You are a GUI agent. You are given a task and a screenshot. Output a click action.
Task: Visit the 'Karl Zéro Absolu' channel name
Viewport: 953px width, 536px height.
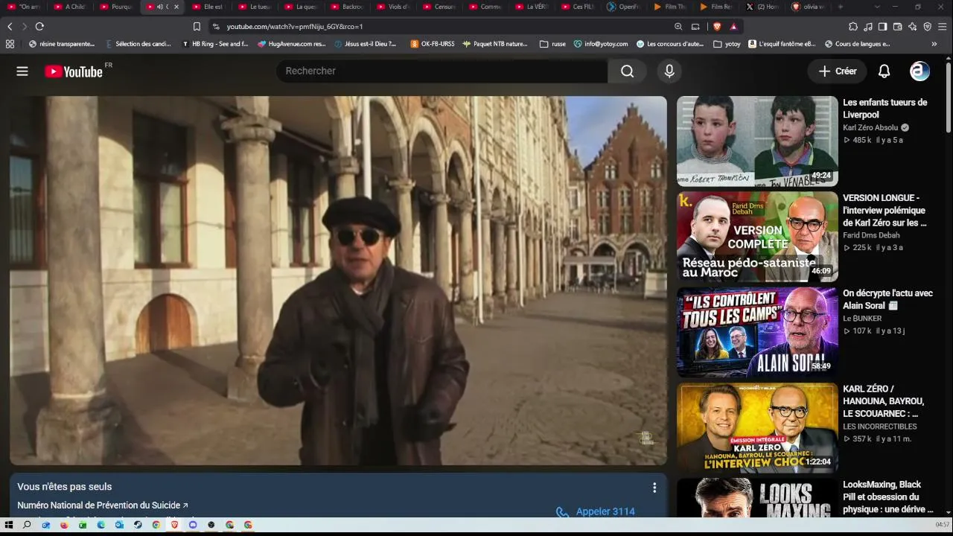click(870, 127)
